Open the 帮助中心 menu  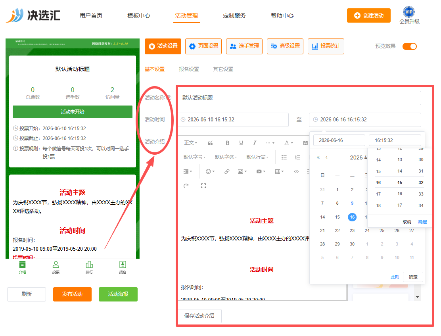click(282, 15)
